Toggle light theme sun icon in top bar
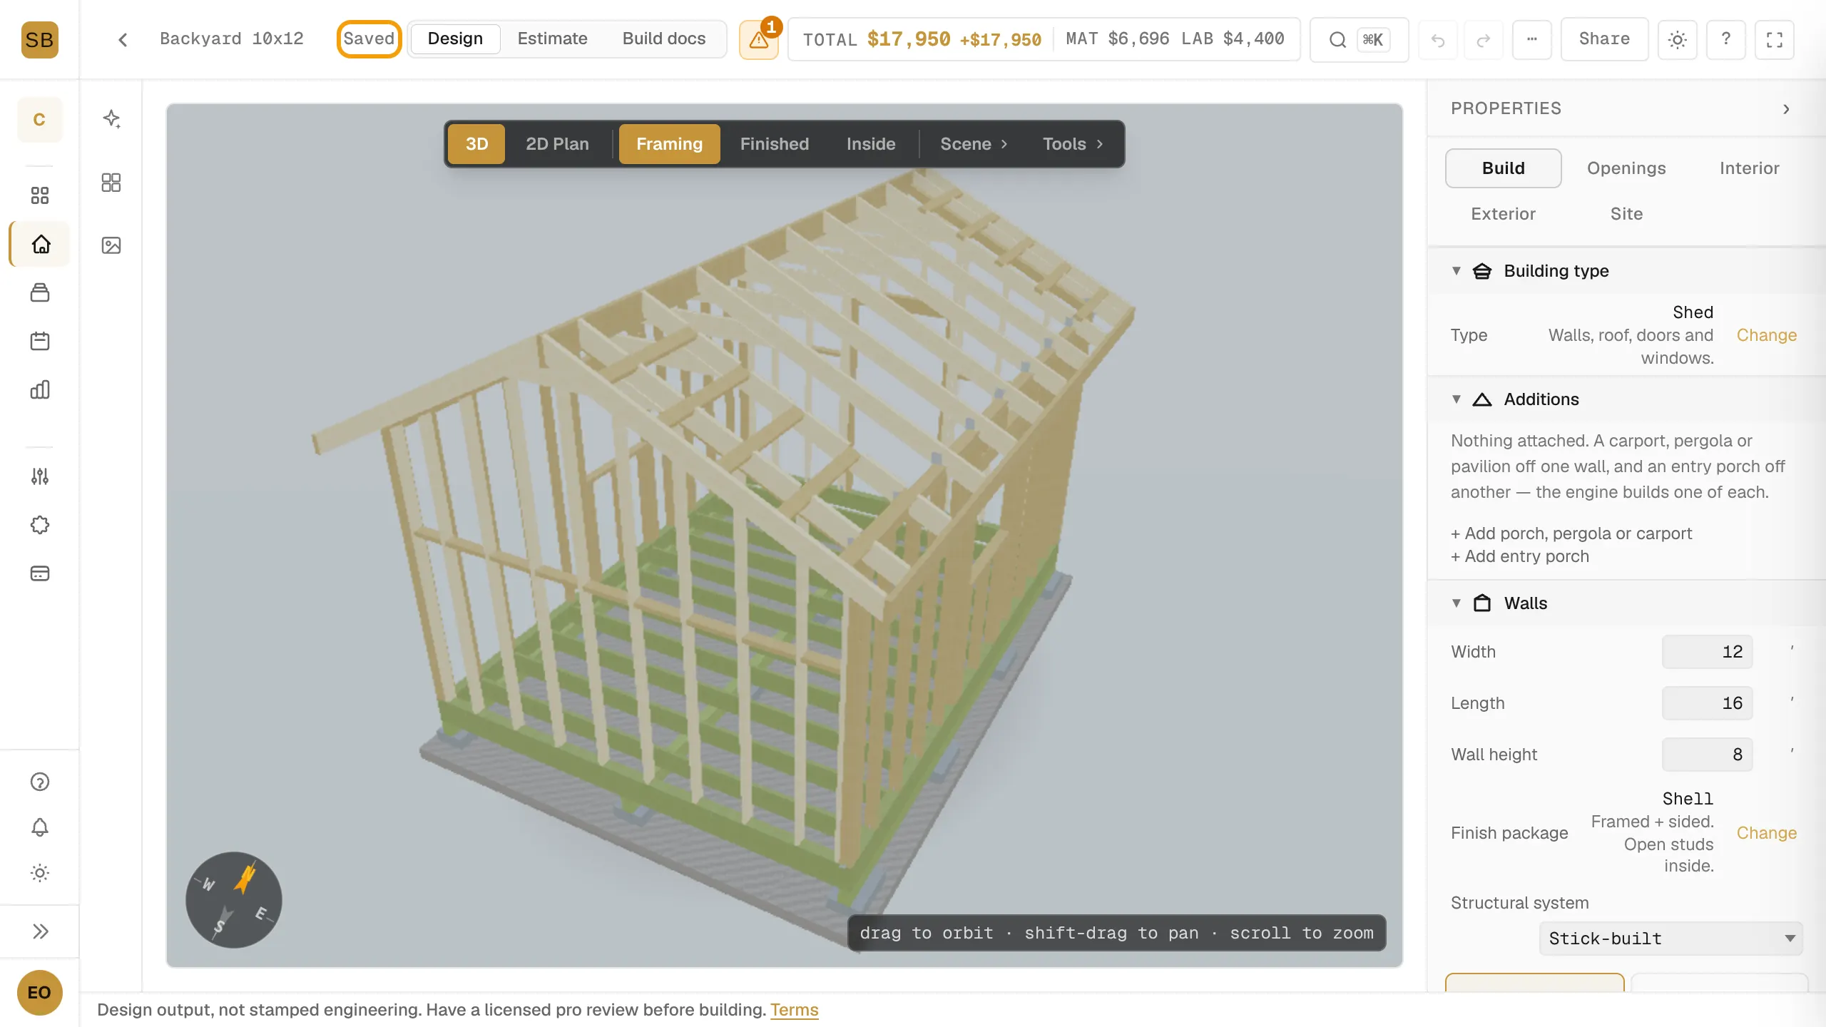The width and height of the screenshot is (1826, 1027). click(1677, 39)
